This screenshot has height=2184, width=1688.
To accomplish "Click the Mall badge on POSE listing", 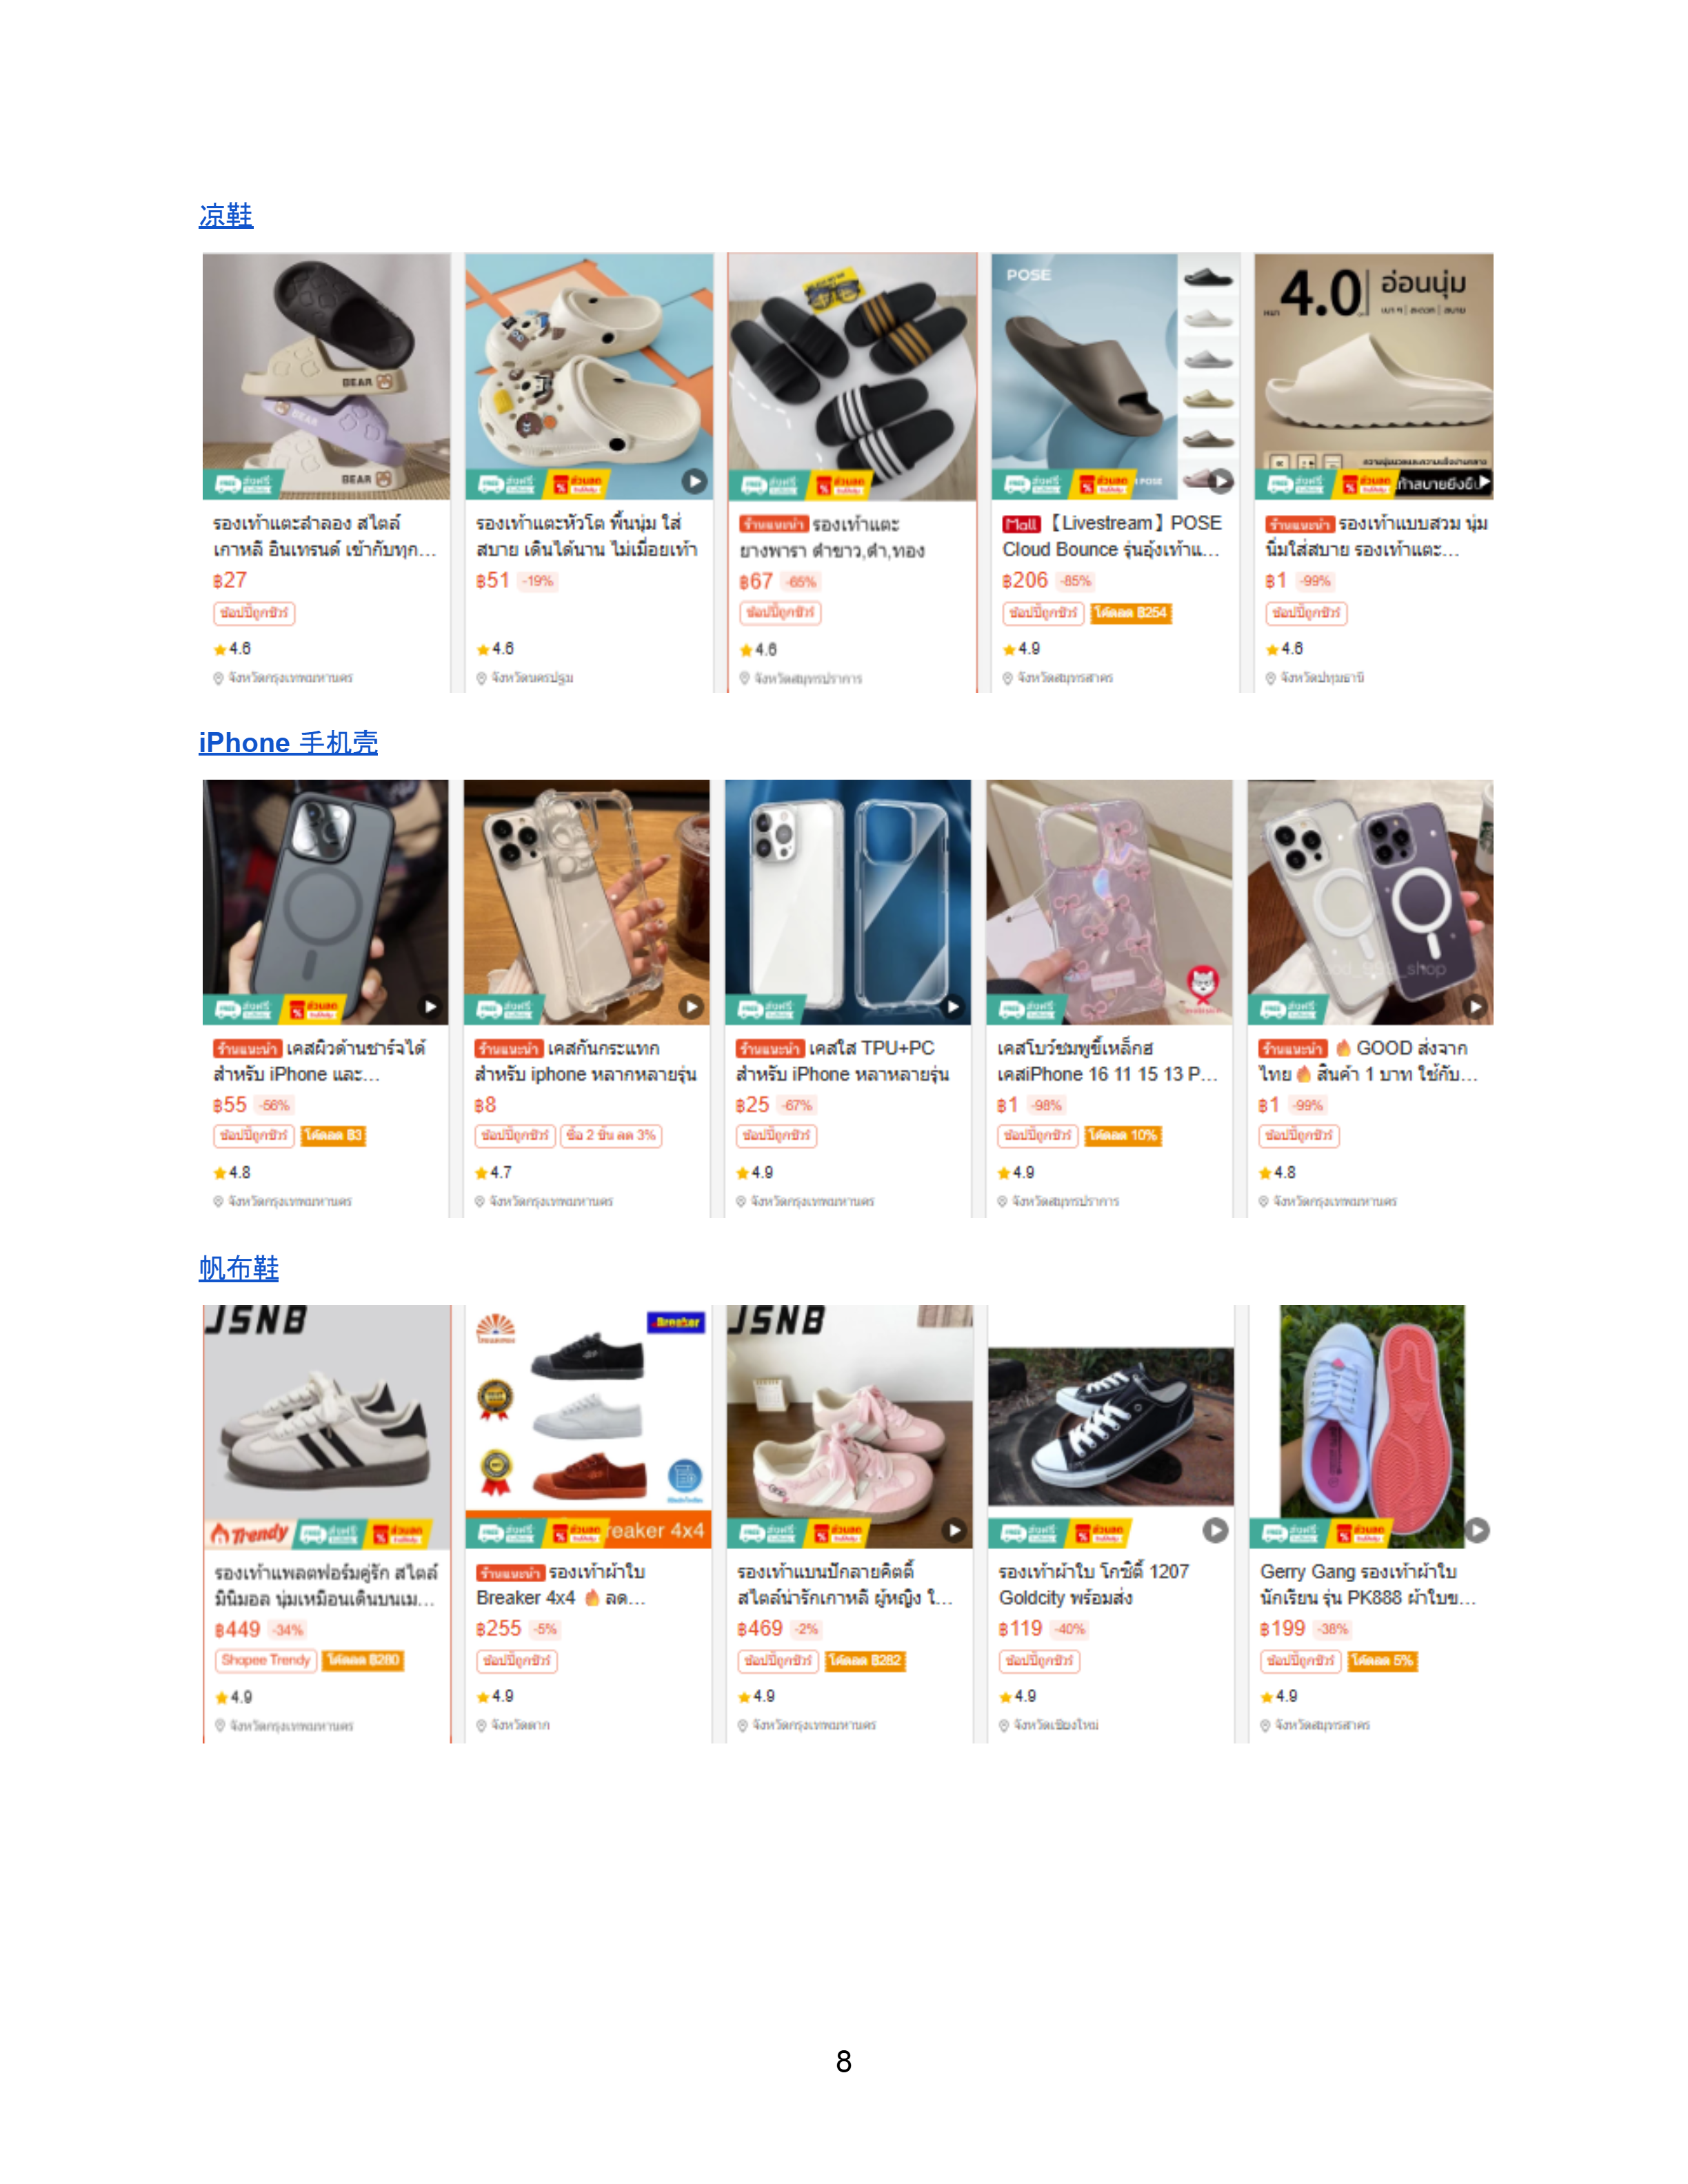I will pos(1021,524).
